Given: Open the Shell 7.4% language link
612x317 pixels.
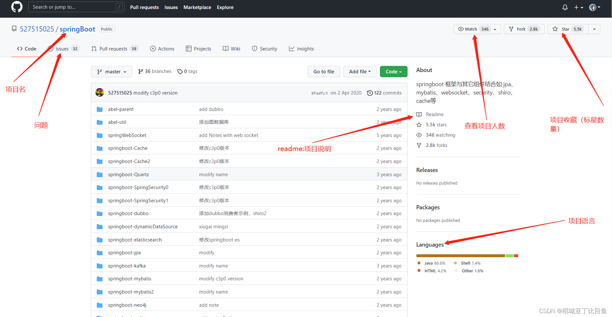Looking at the screenshot, I should pyautogui.click(x=467, y=263).
